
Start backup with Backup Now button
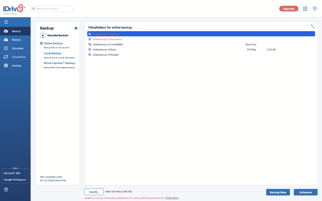coord(278,192)
